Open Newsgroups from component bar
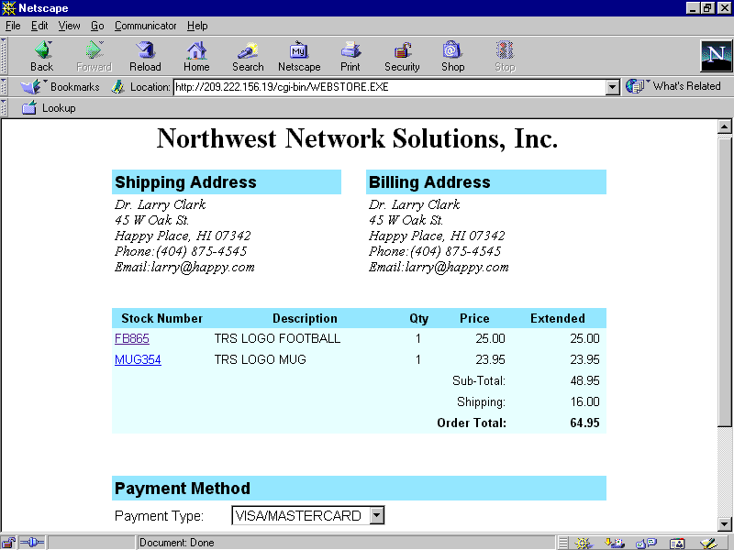Image resolution: width=734 pixels, height=550 pixels. click(x=647, y=543)
